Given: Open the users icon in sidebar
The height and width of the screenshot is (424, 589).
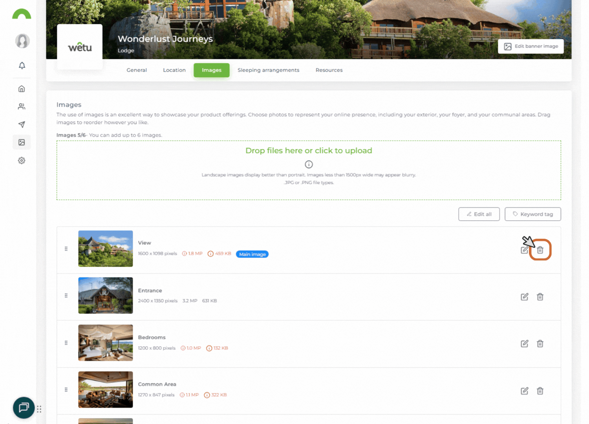Looking at the screenshot, I should (x=22, y=106).
